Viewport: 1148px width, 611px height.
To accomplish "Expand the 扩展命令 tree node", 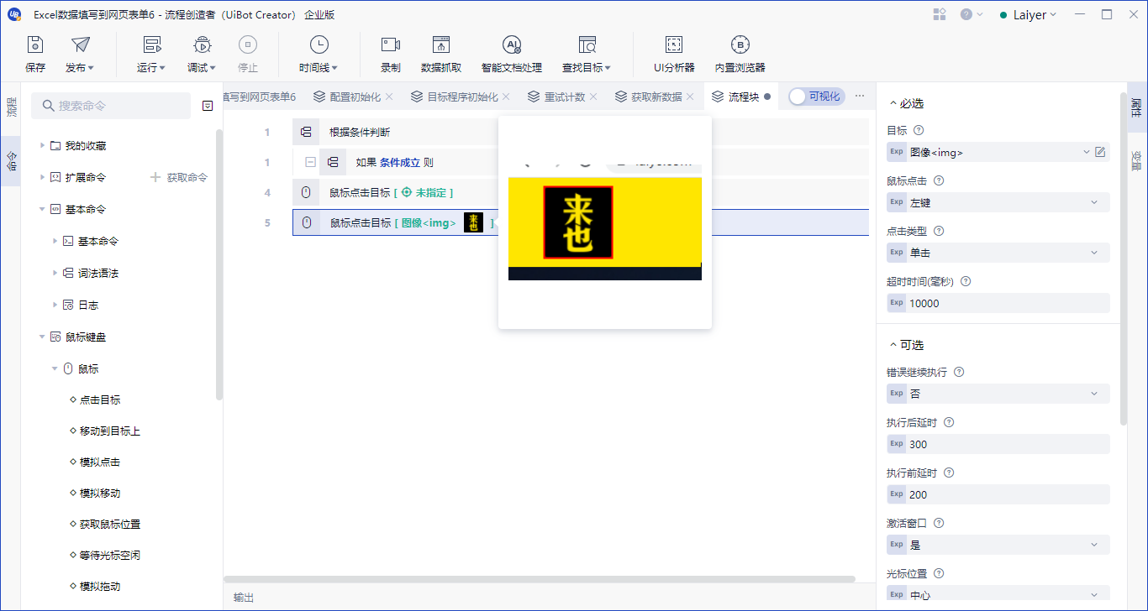I will pos(42,178).
